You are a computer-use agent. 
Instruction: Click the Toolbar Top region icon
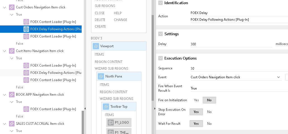pyautogui.click(x=106, y=107)
